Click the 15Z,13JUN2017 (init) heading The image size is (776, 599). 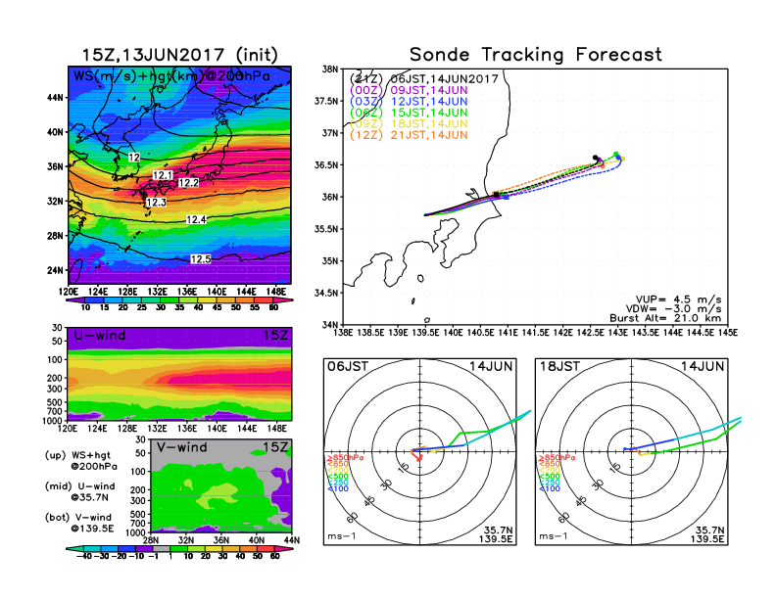tap(180, 55)
